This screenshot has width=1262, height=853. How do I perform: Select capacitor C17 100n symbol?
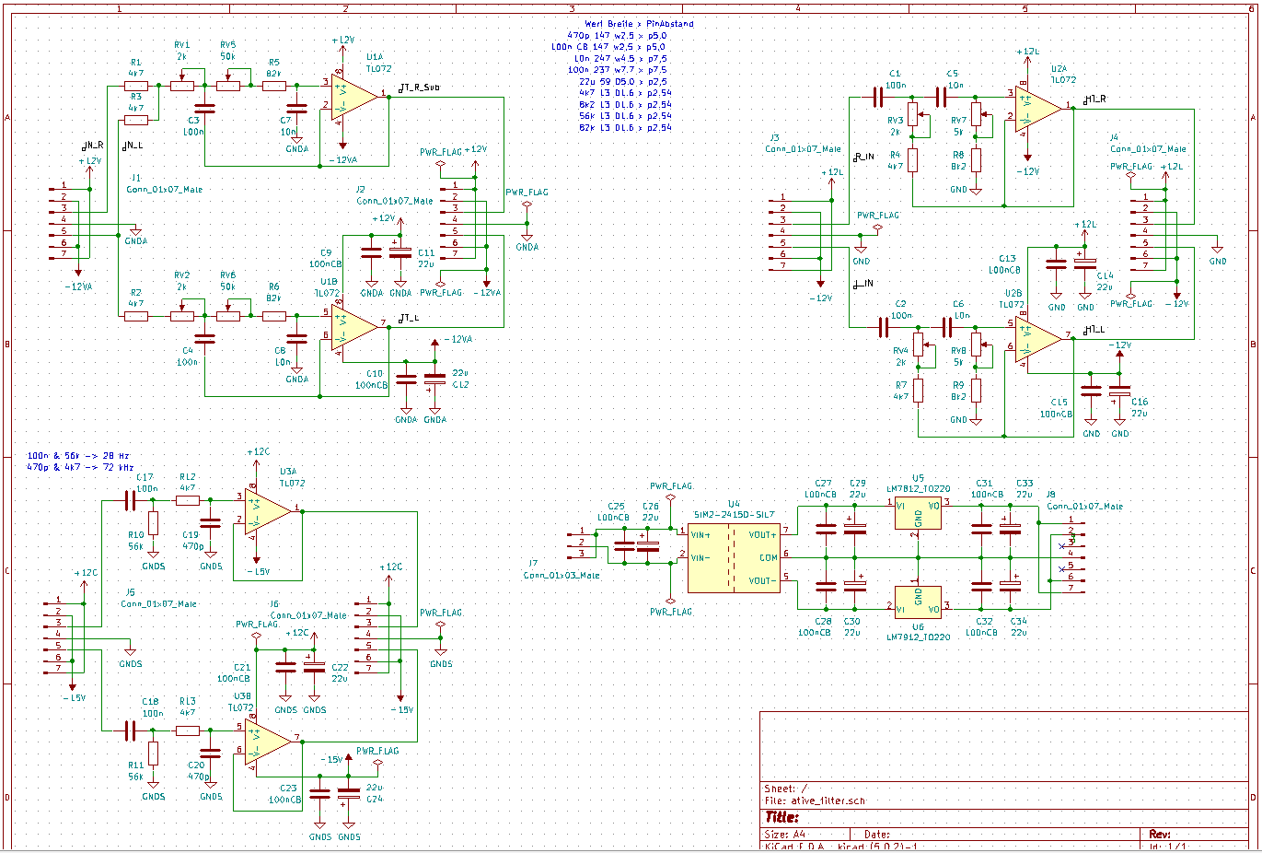tap(131, 500)
